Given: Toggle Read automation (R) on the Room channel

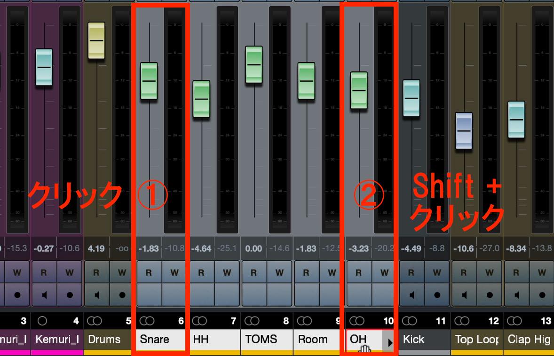Looking at the screenshot, I should [x=306, y=272].
